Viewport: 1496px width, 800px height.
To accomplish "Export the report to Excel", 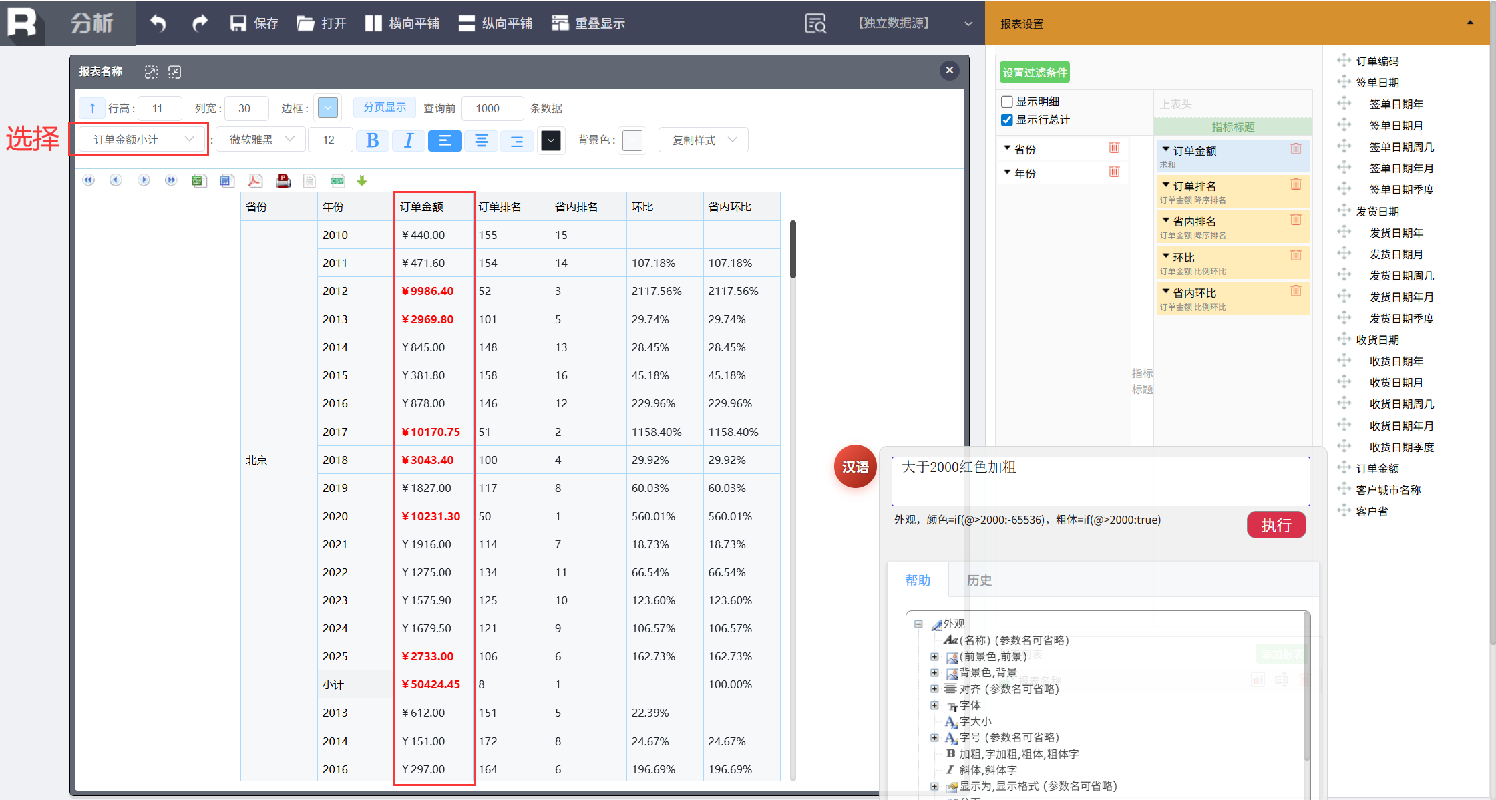I will [x=199, y=180].
